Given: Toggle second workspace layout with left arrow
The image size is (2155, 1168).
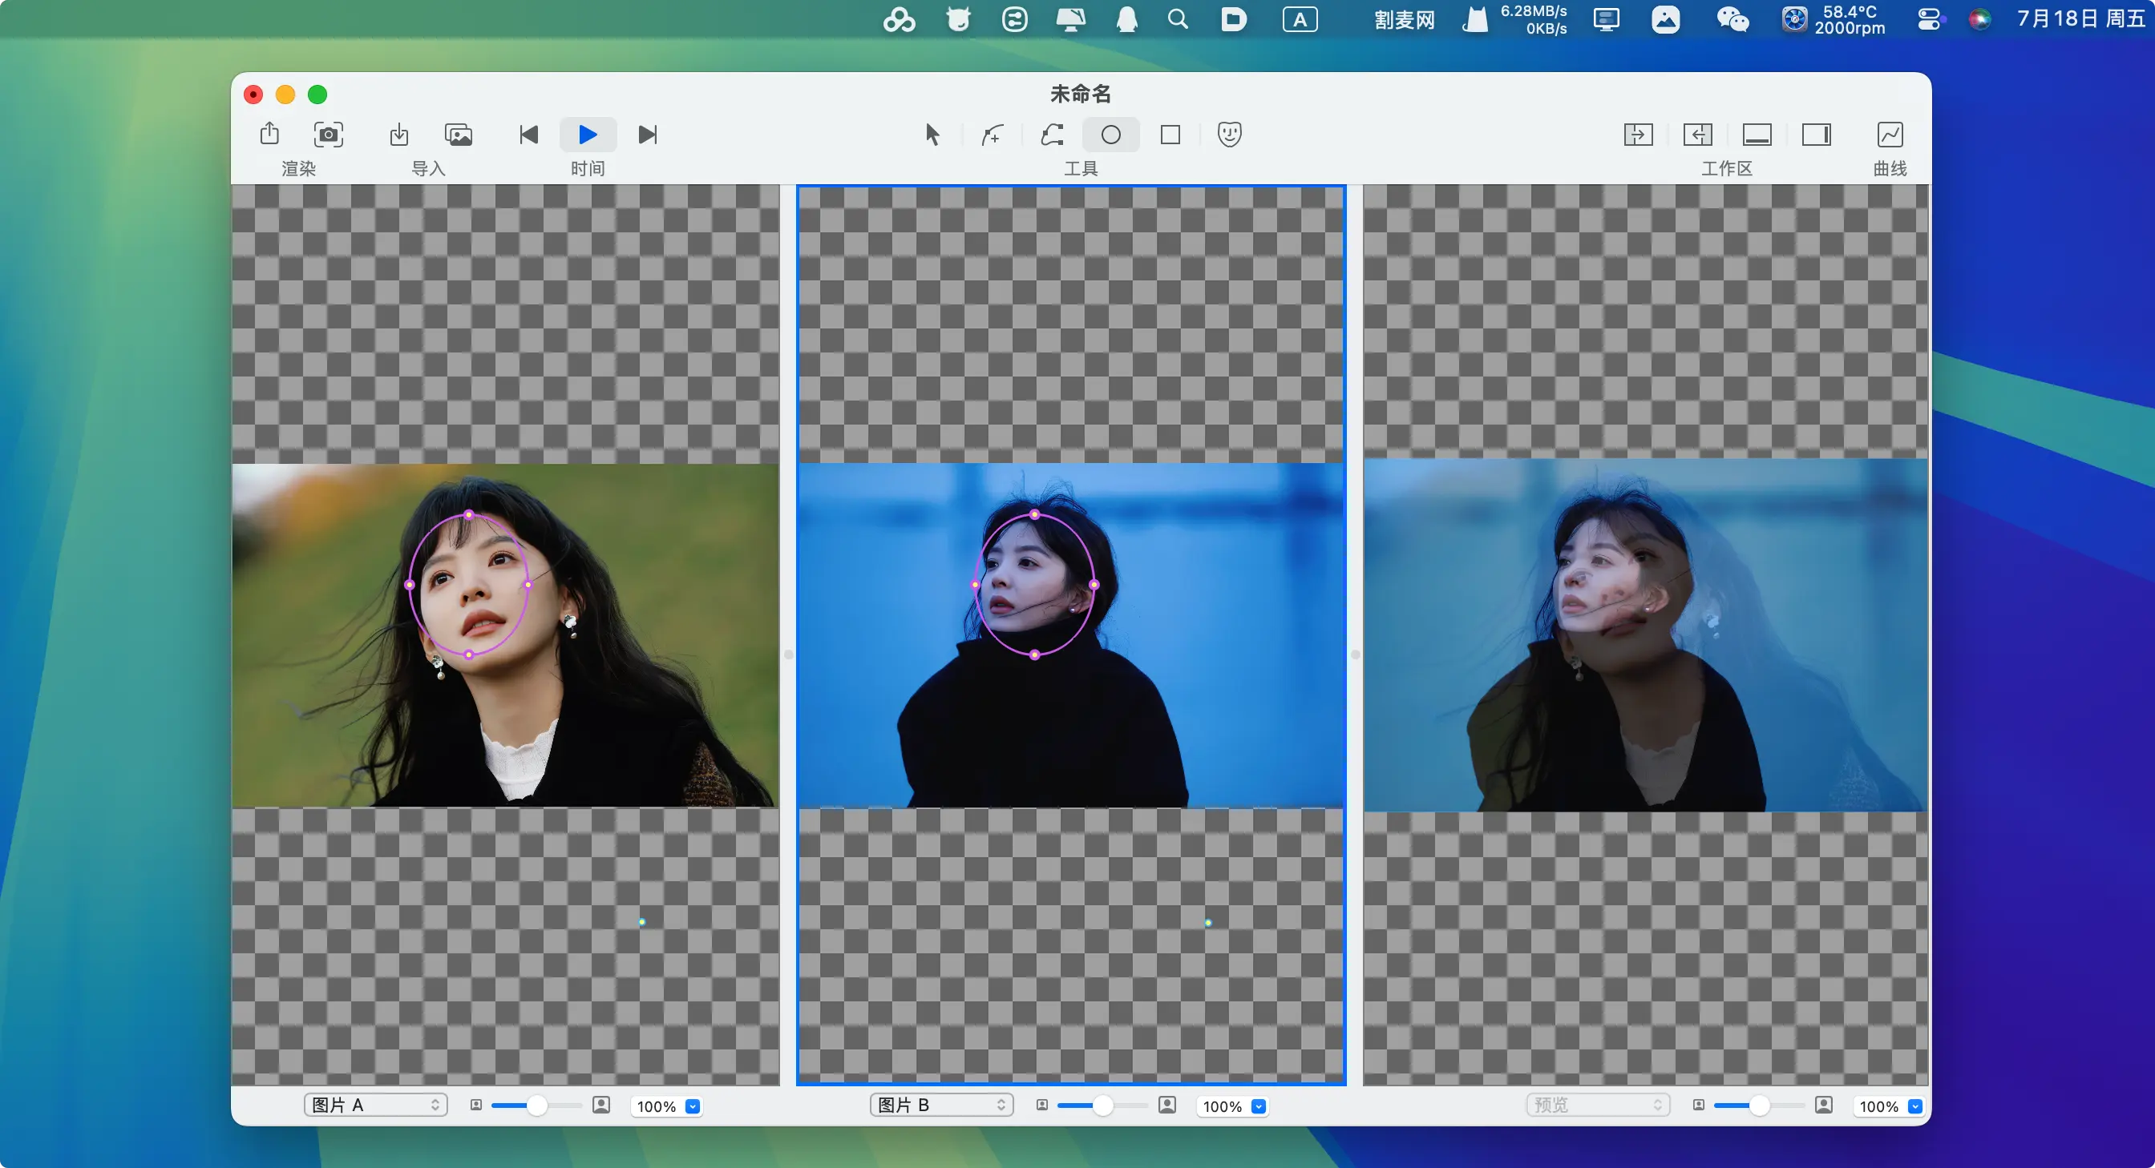Looking at the screenshot, I should (1697, 135).
